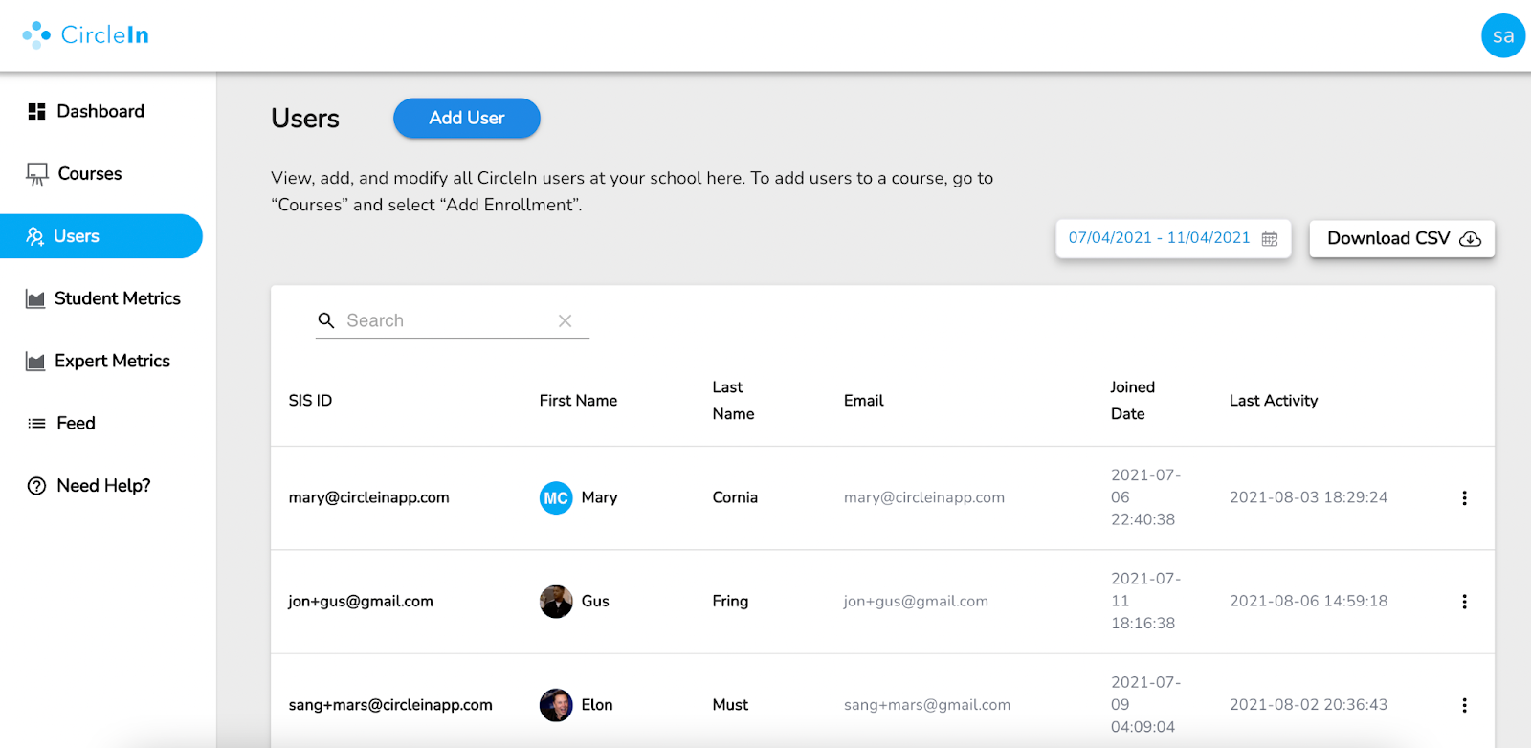
Task: Click the grey email jon+gus@gmail.com
Action: pyautogui.click(x=916, y=602)
